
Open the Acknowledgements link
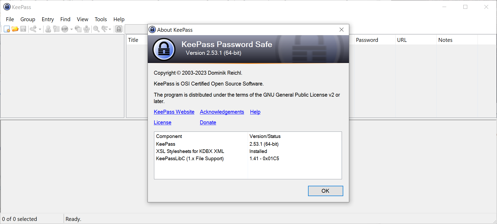pyautogui.click(x=222, y=112)
